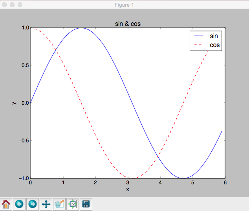
Task: Click the red dashed cos sample in the legend
Action: coord(198,45)
